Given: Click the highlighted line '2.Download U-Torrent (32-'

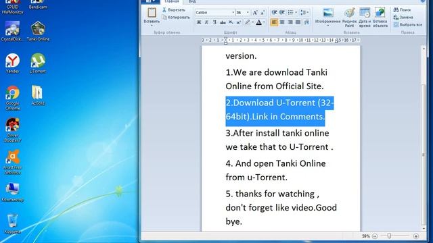Looking at the screenshot, I should [279, 103].
